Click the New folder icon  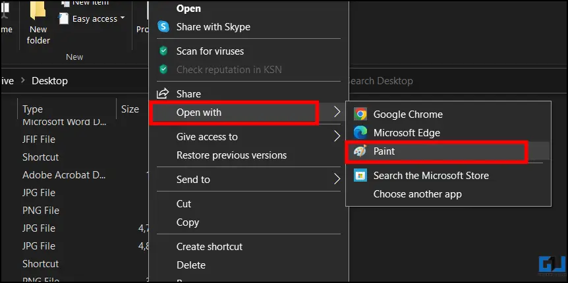(x=38, y=11)
